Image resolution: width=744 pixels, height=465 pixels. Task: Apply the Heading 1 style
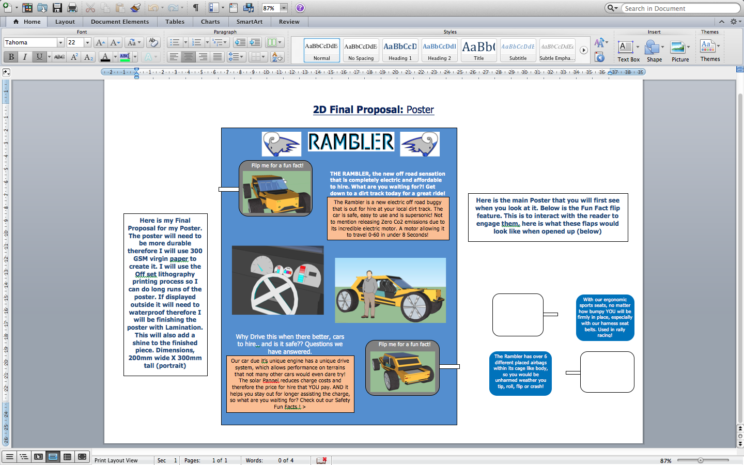click(x=400, y=50)
